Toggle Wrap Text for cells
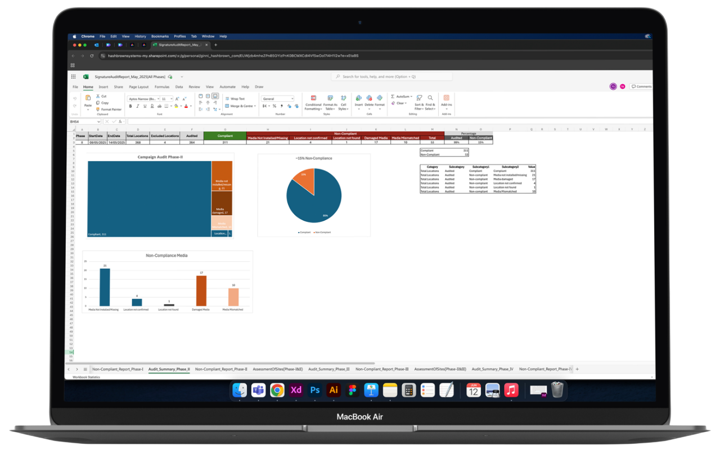 pos(235,99)
